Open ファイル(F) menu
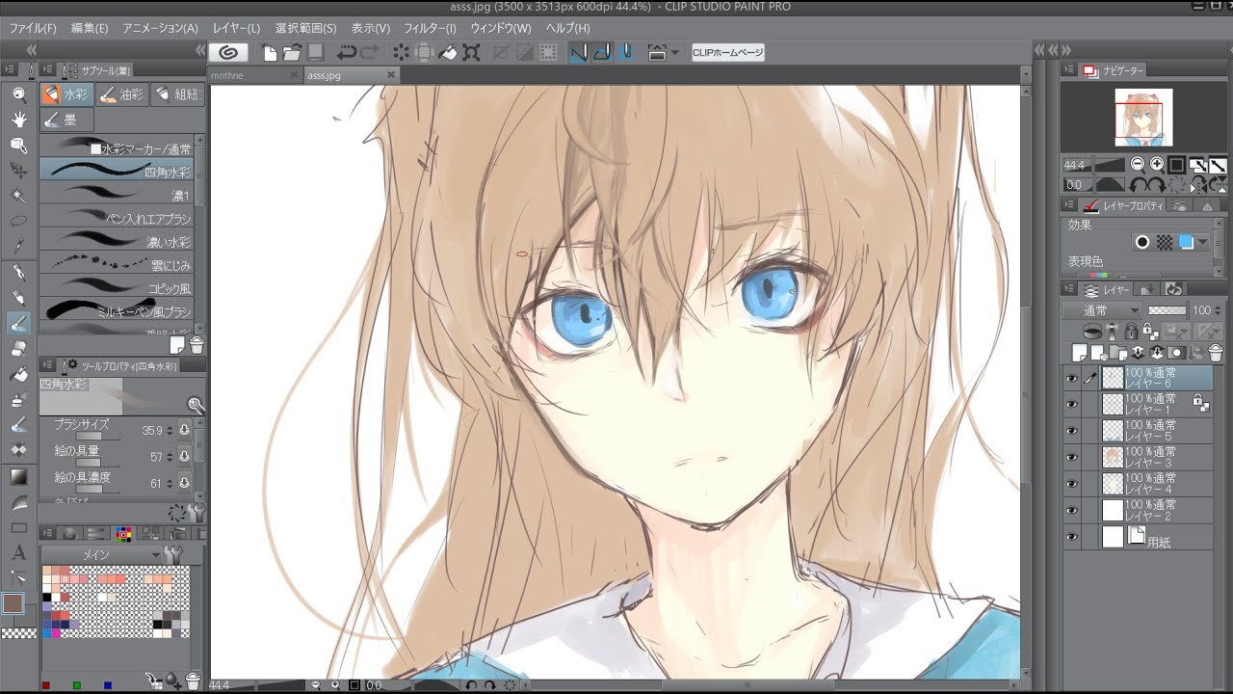This screenshot has height=694, width=1233. [33, 29]
